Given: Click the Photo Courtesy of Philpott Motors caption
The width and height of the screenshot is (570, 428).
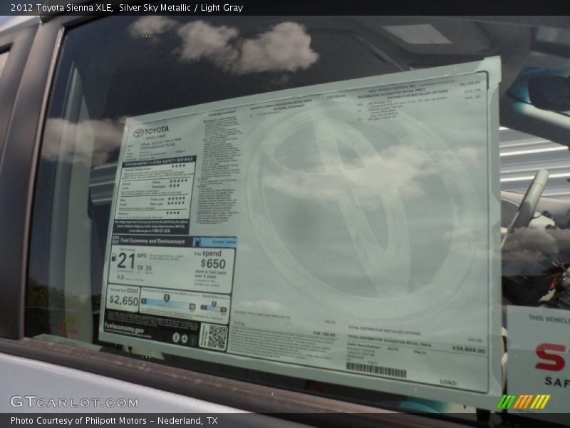Looking at the screenshot, I should click(114, 421).
